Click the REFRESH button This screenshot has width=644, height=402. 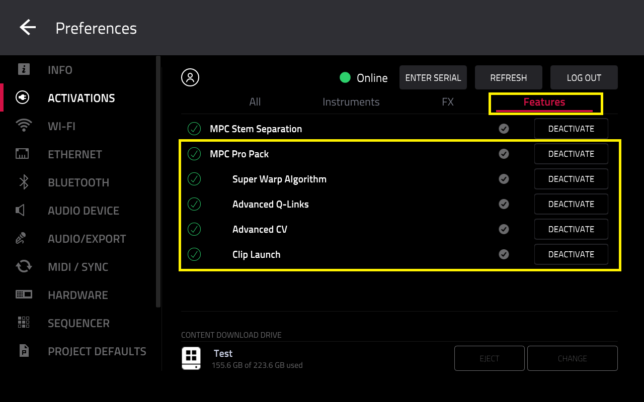pyautogui.click(x=509, y=77)
